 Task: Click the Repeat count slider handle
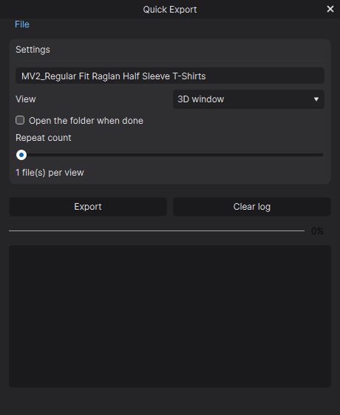click(21, 155)
